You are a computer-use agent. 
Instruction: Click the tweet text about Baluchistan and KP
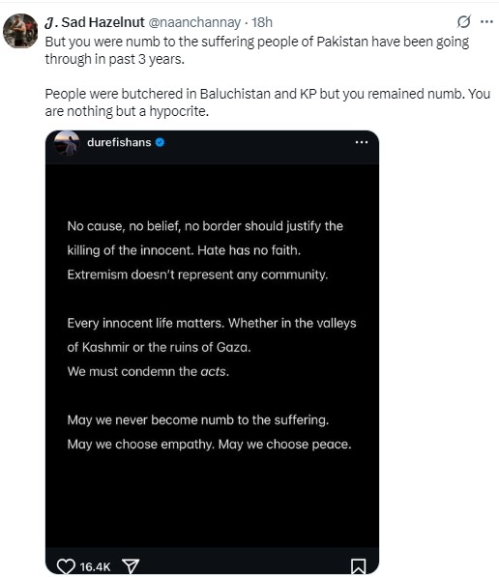[x=267, y=102]
